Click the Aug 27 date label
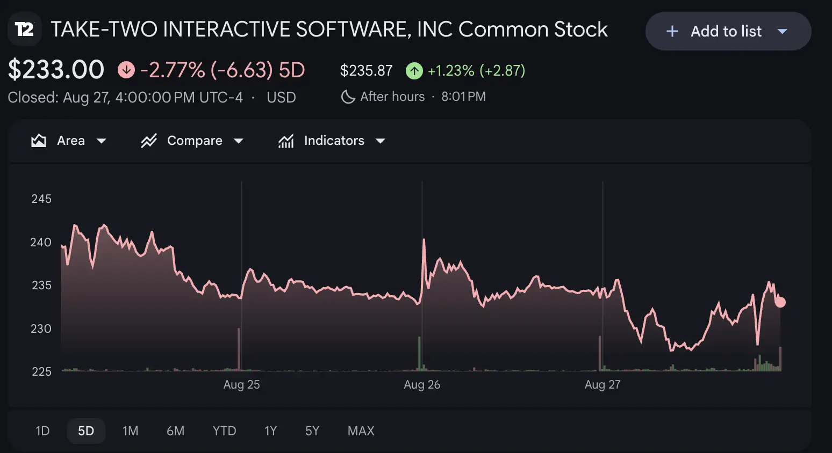This screenshot has width=832, height=453. pos(603,385)
